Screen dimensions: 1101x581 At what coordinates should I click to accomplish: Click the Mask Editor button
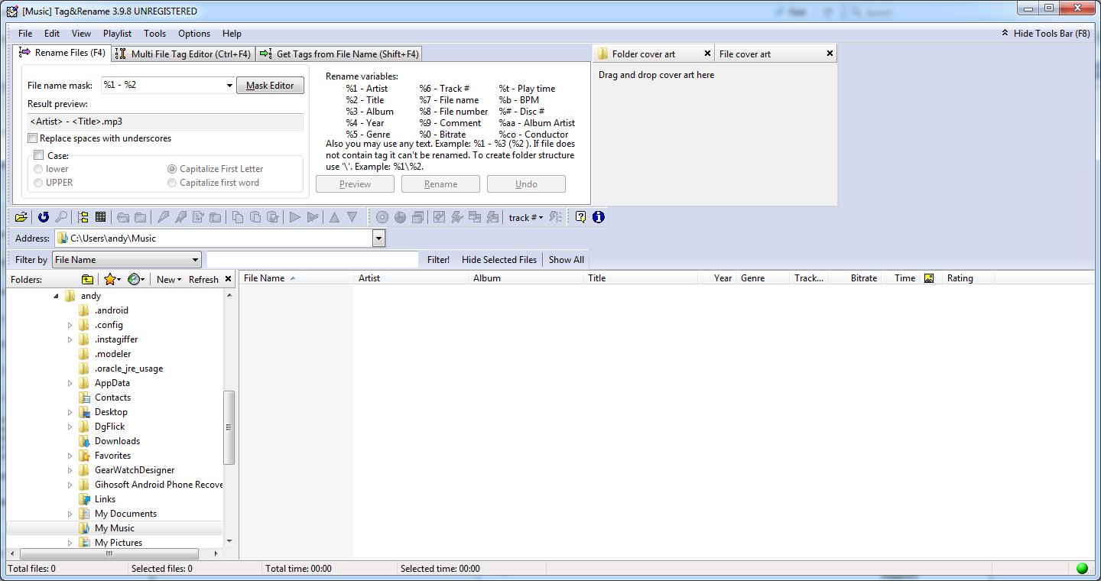tap(270, 86)
